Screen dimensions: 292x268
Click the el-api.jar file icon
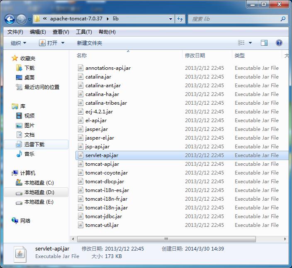click(80, 120)
